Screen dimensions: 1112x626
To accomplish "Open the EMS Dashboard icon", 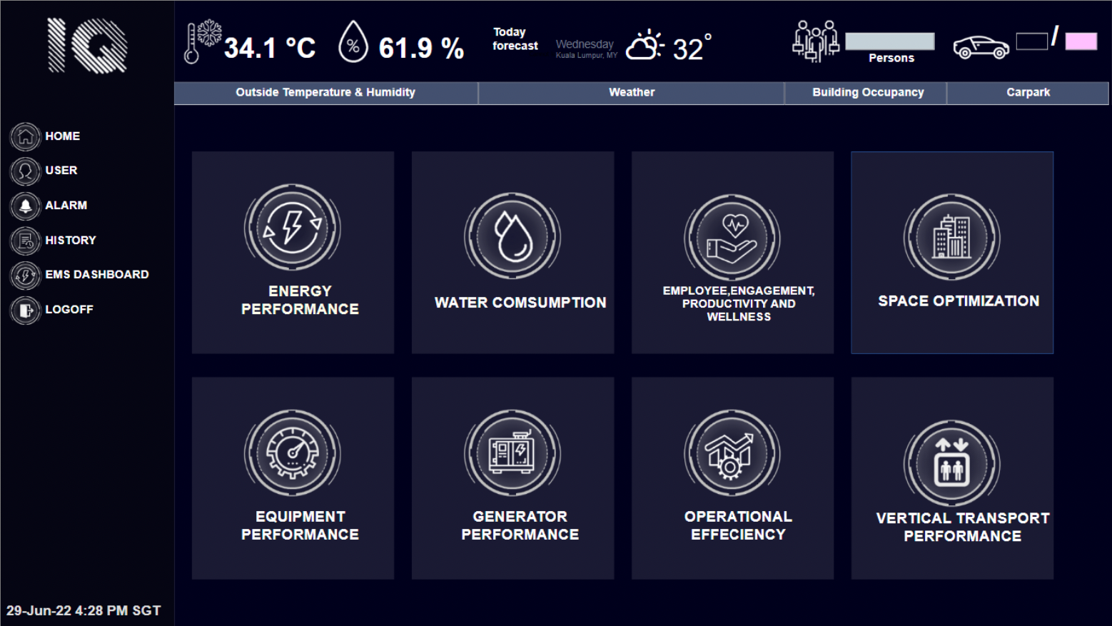I will (25, 276).
